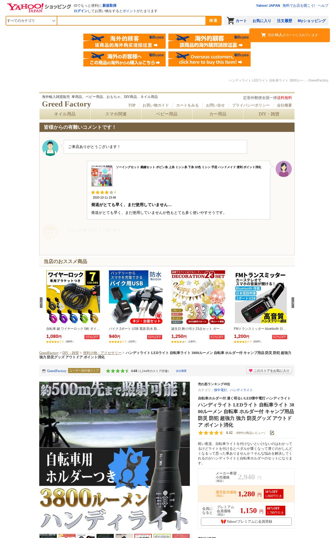Click the write-review pencil icon

pyautogui.click(x=272, y=433)
